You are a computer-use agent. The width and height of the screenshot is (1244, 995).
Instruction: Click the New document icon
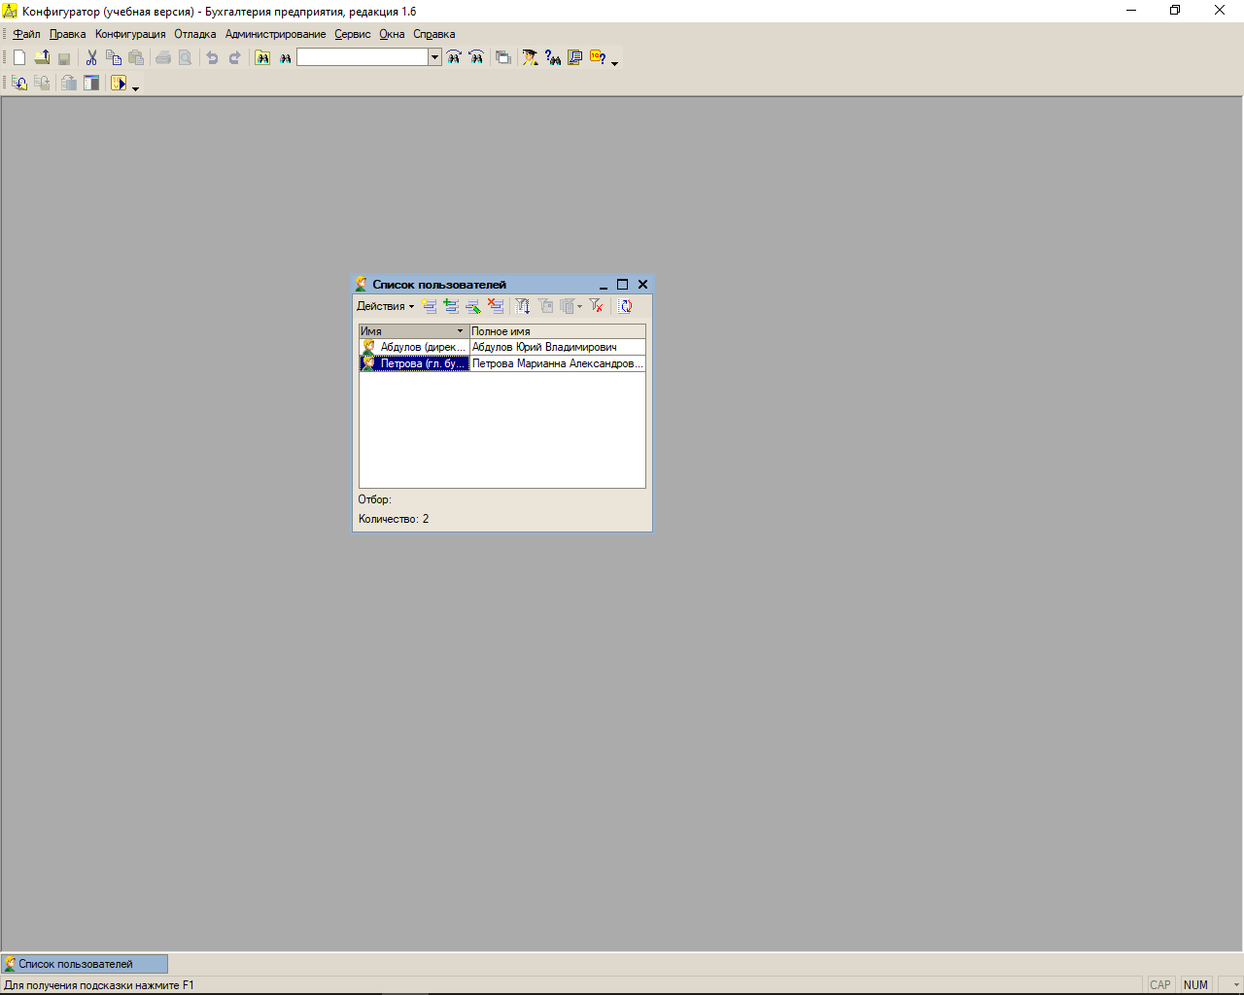(x=18, y=58)
